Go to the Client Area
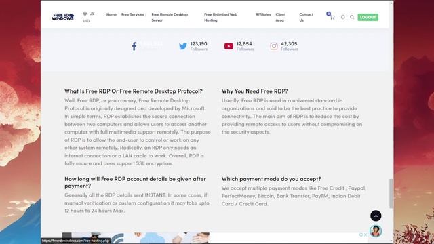The image size is (434, 244). (x=281, y=17)
